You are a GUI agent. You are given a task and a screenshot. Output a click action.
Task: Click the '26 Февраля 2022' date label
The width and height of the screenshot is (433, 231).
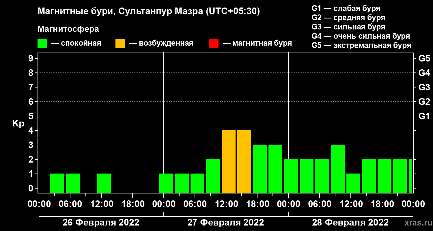coord(101,223)
